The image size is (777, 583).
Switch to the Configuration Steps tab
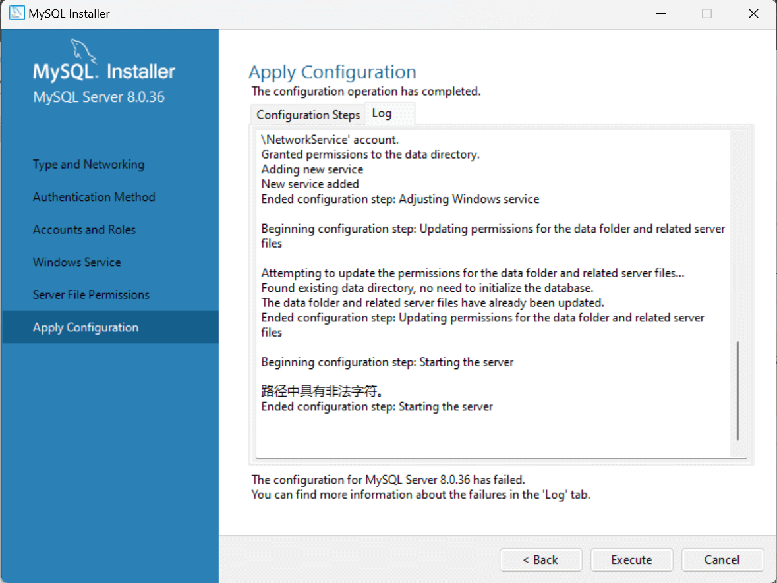[x=308, y=115]
